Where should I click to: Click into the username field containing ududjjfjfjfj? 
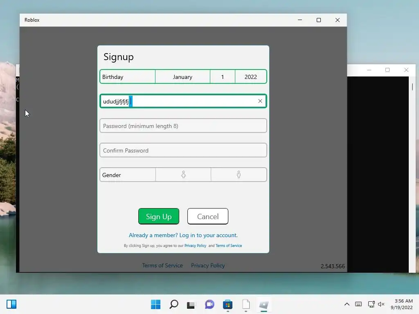coord(183,101)
